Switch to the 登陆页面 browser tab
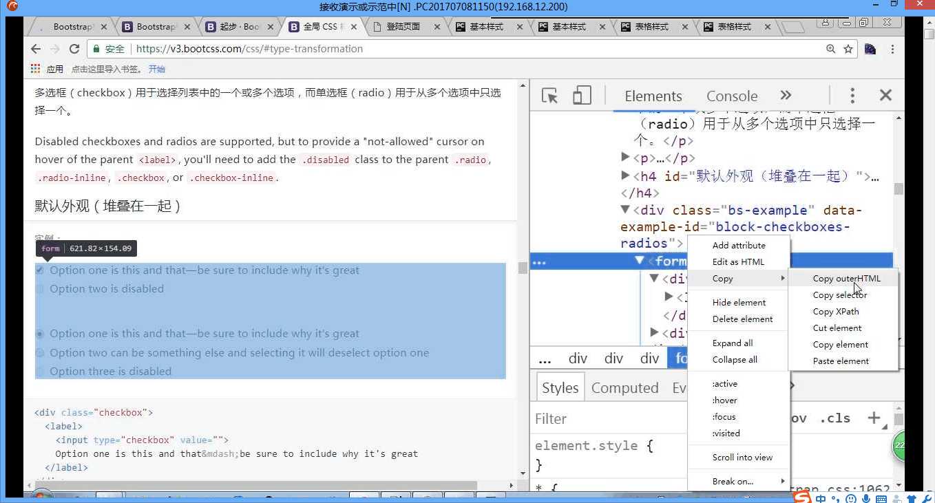This screenshot has height=503, width=935. coord(403,27)
